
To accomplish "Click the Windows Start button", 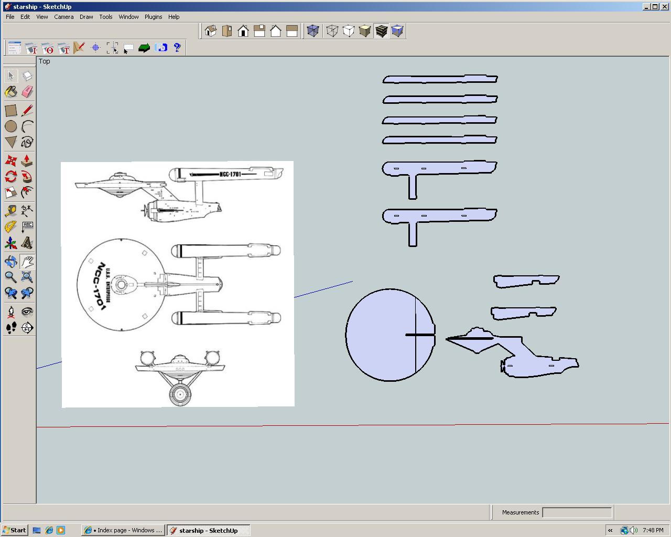I will click(14, 530).
